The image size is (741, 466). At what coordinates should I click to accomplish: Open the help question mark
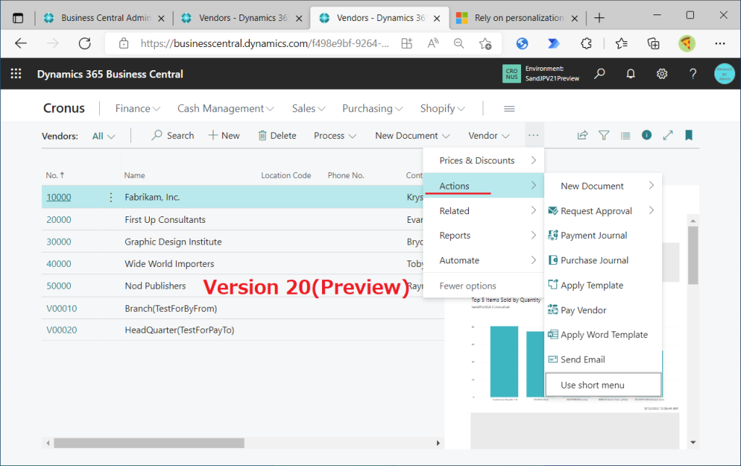693,74
